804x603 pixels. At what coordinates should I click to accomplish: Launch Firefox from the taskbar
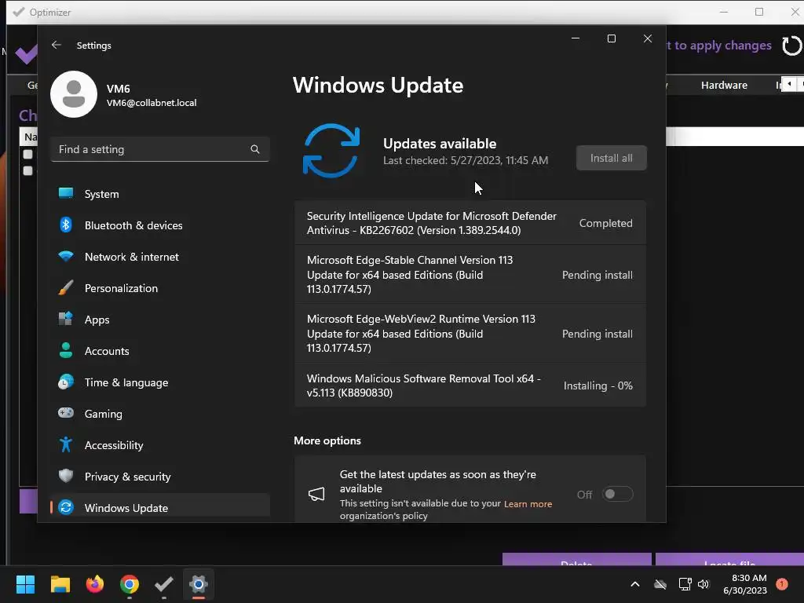(x=95, y=584)
